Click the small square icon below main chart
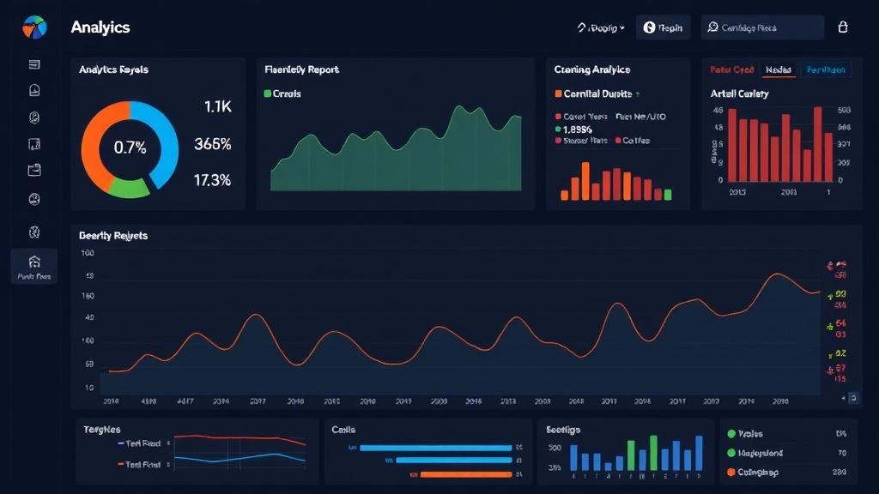This screenshot has height=494, width=879. pyautogui.click(x=854, y=398)
